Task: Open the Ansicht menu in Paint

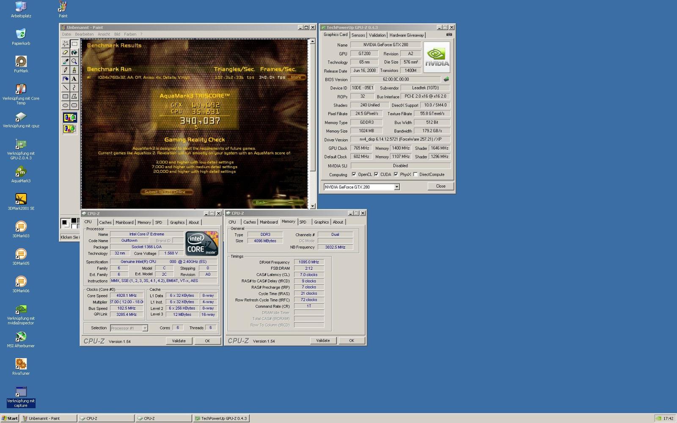Action: (104, 34)
